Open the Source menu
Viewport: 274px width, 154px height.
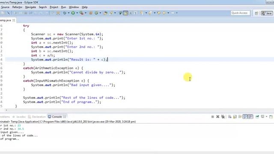(x=5, y=7)
